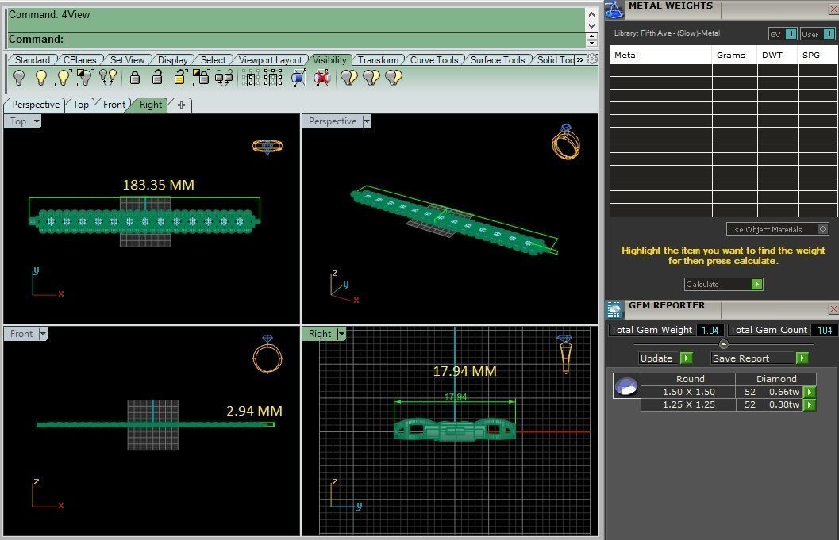839x540 pixels.
Task: Click the 1.25 X 1.25 gem size cell
Action: 689,404
